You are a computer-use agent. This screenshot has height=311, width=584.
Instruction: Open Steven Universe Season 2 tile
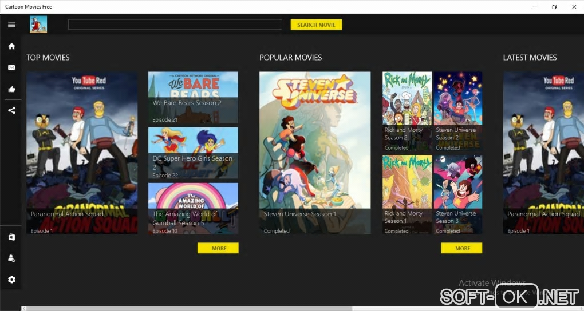click(458, 111)
